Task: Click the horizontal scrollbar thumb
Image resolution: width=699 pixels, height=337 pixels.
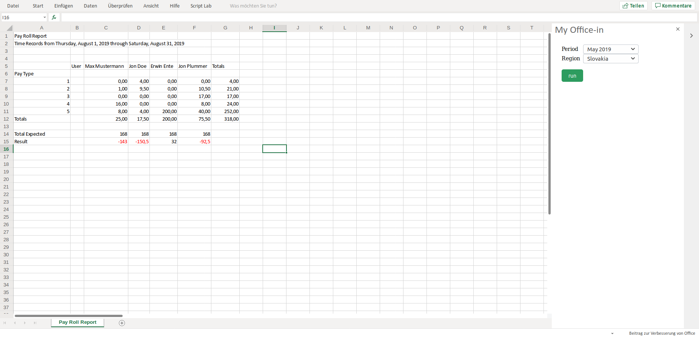Action: pyautogui.click(x=68, y=316)
